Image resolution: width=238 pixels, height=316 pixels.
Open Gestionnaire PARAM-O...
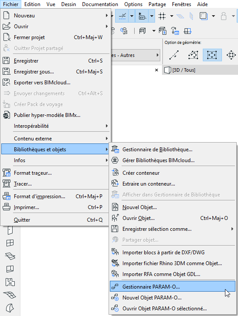point(172,286)
